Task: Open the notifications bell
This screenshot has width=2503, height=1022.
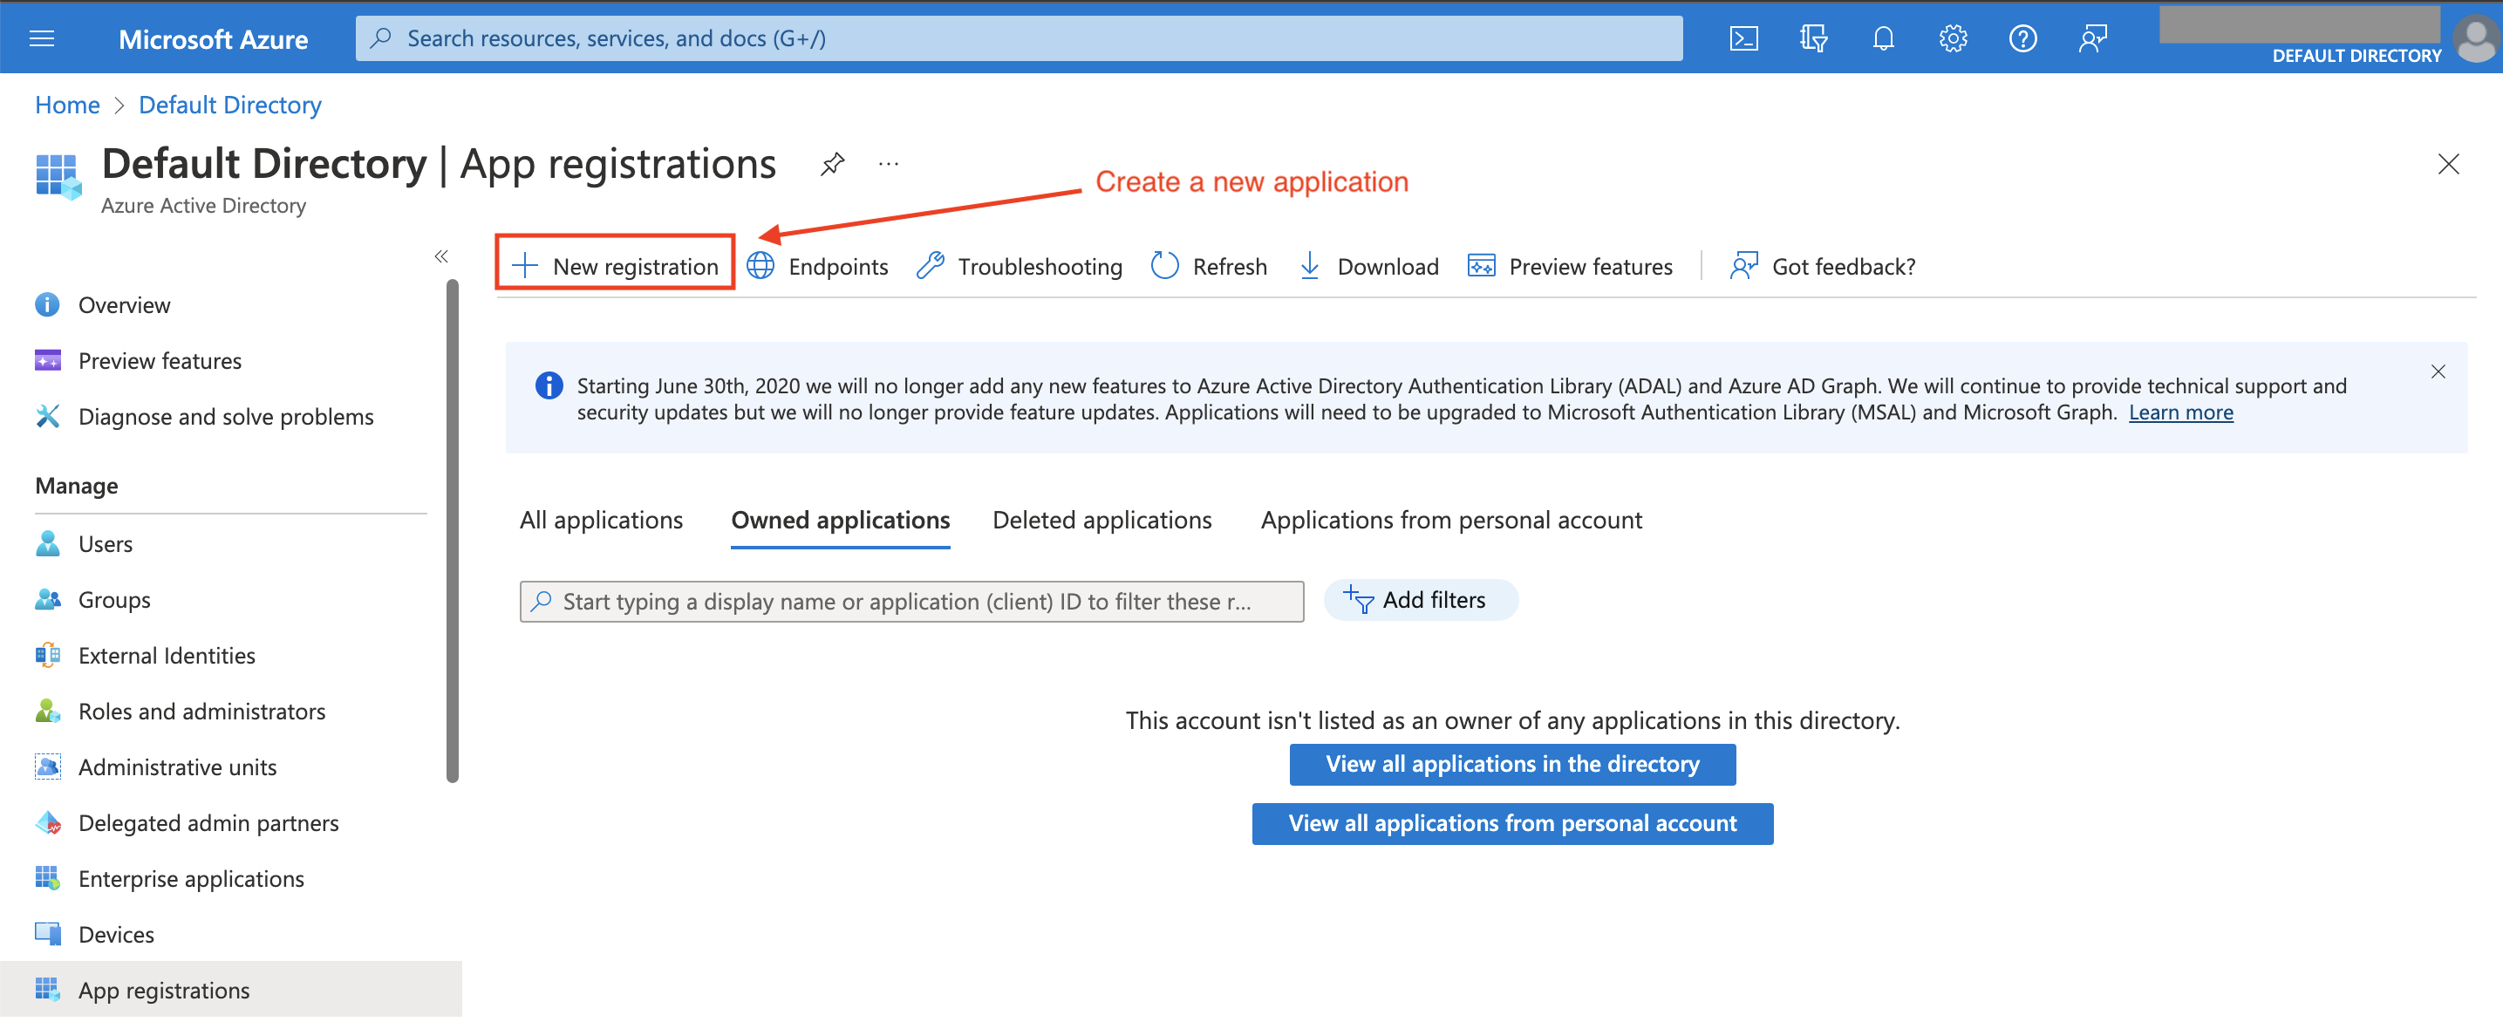Action: click(x=1883, y=39)
